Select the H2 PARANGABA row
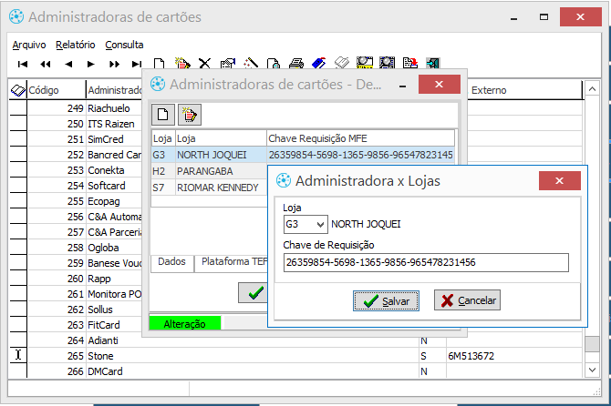611x406 pixels. tap(210, 171)
